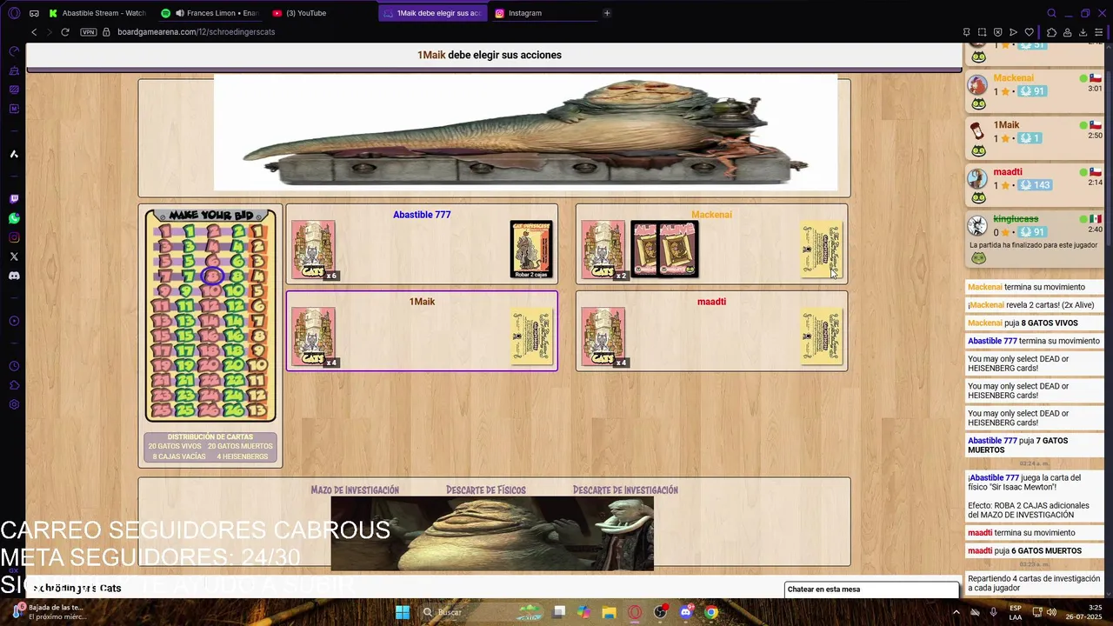Click the boardgamearena.com address field
Screen dimensions: 1113x626
(196, 32)
